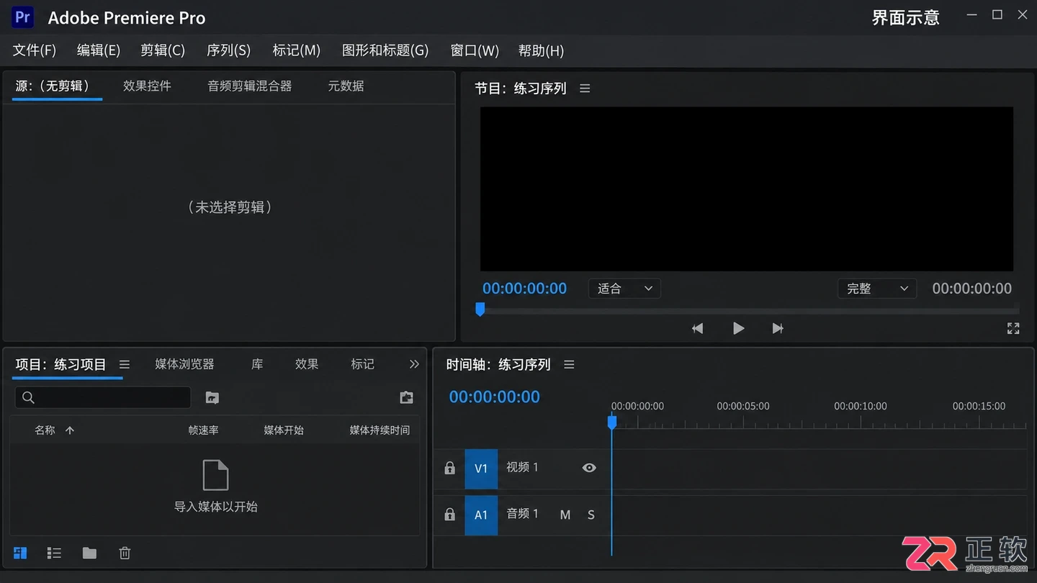Click the Premiere Pro app logo
The width and height of the screenshot is (1037, 583).
tap(23, 17)
